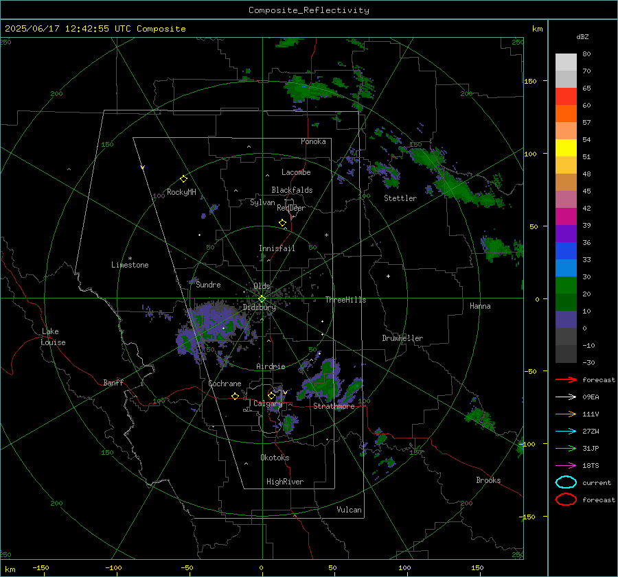Image resolution: width=618 pixels, height=577 pixels.
Task: Click the yellow diamond marker above Calgary
Action: (x=271, y=395)
